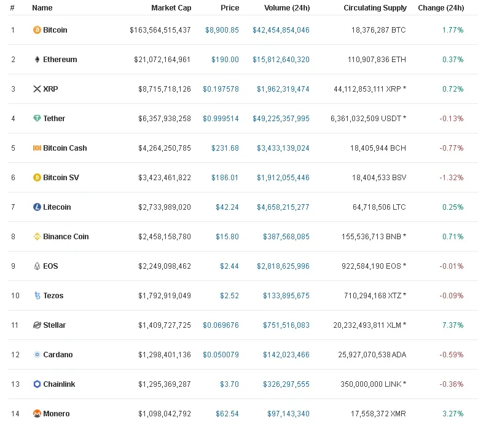478x428 pixels.
Task: Click the Chainlink hexagon icon
Action: click(x=37, y=384)
